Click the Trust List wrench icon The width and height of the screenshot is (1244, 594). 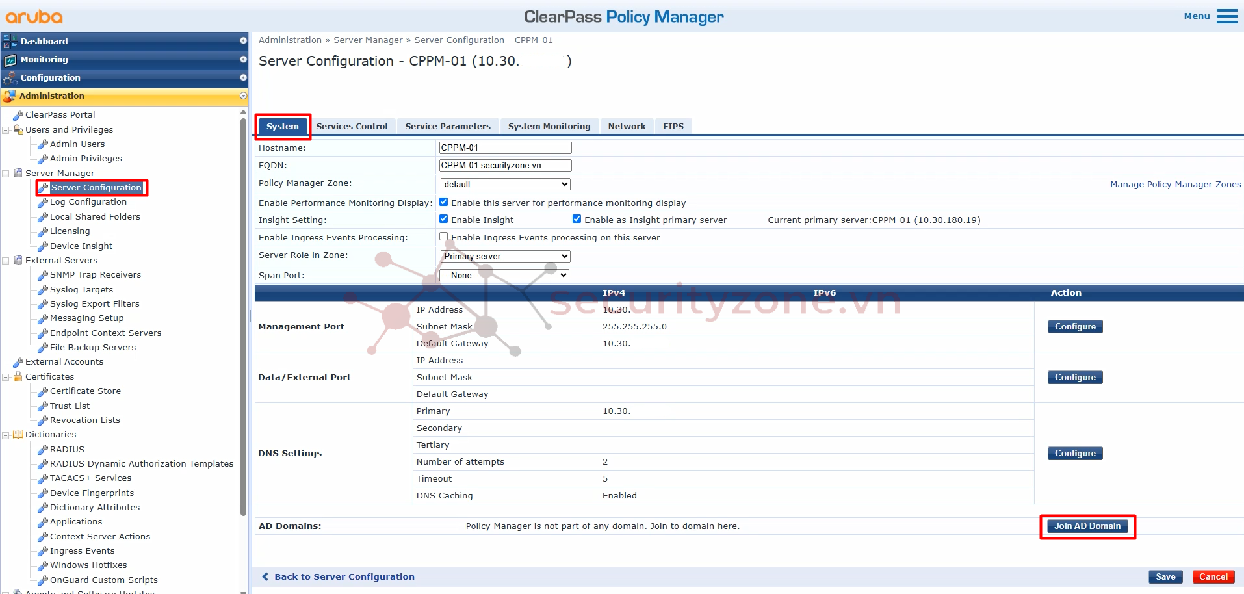tap(43, 406)
